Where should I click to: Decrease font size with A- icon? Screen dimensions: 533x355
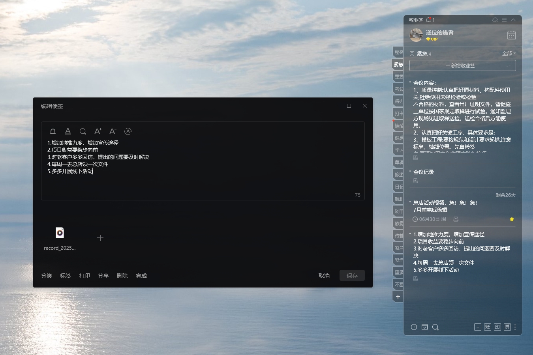[x=113, y=131]
